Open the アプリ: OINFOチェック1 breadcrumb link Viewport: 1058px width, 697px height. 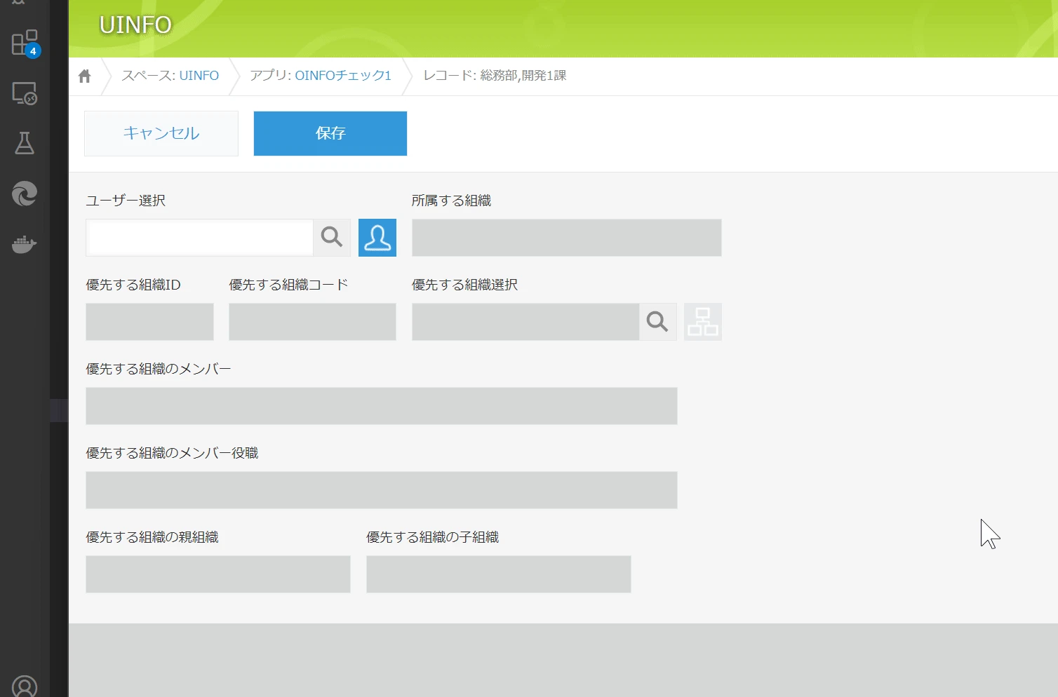pos(343,76)
